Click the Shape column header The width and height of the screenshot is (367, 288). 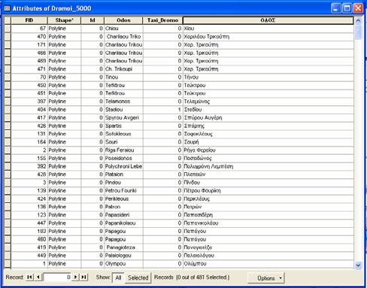tap(64, 20)
